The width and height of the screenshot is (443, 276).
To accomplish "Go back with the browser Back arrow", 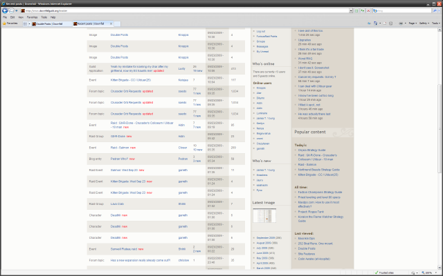I will 5,11.
